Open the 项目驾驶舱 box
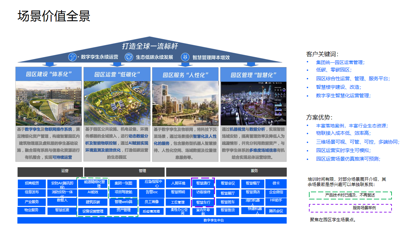The height and width of the screenshot is (235, 418). click(x=123, y=193)
